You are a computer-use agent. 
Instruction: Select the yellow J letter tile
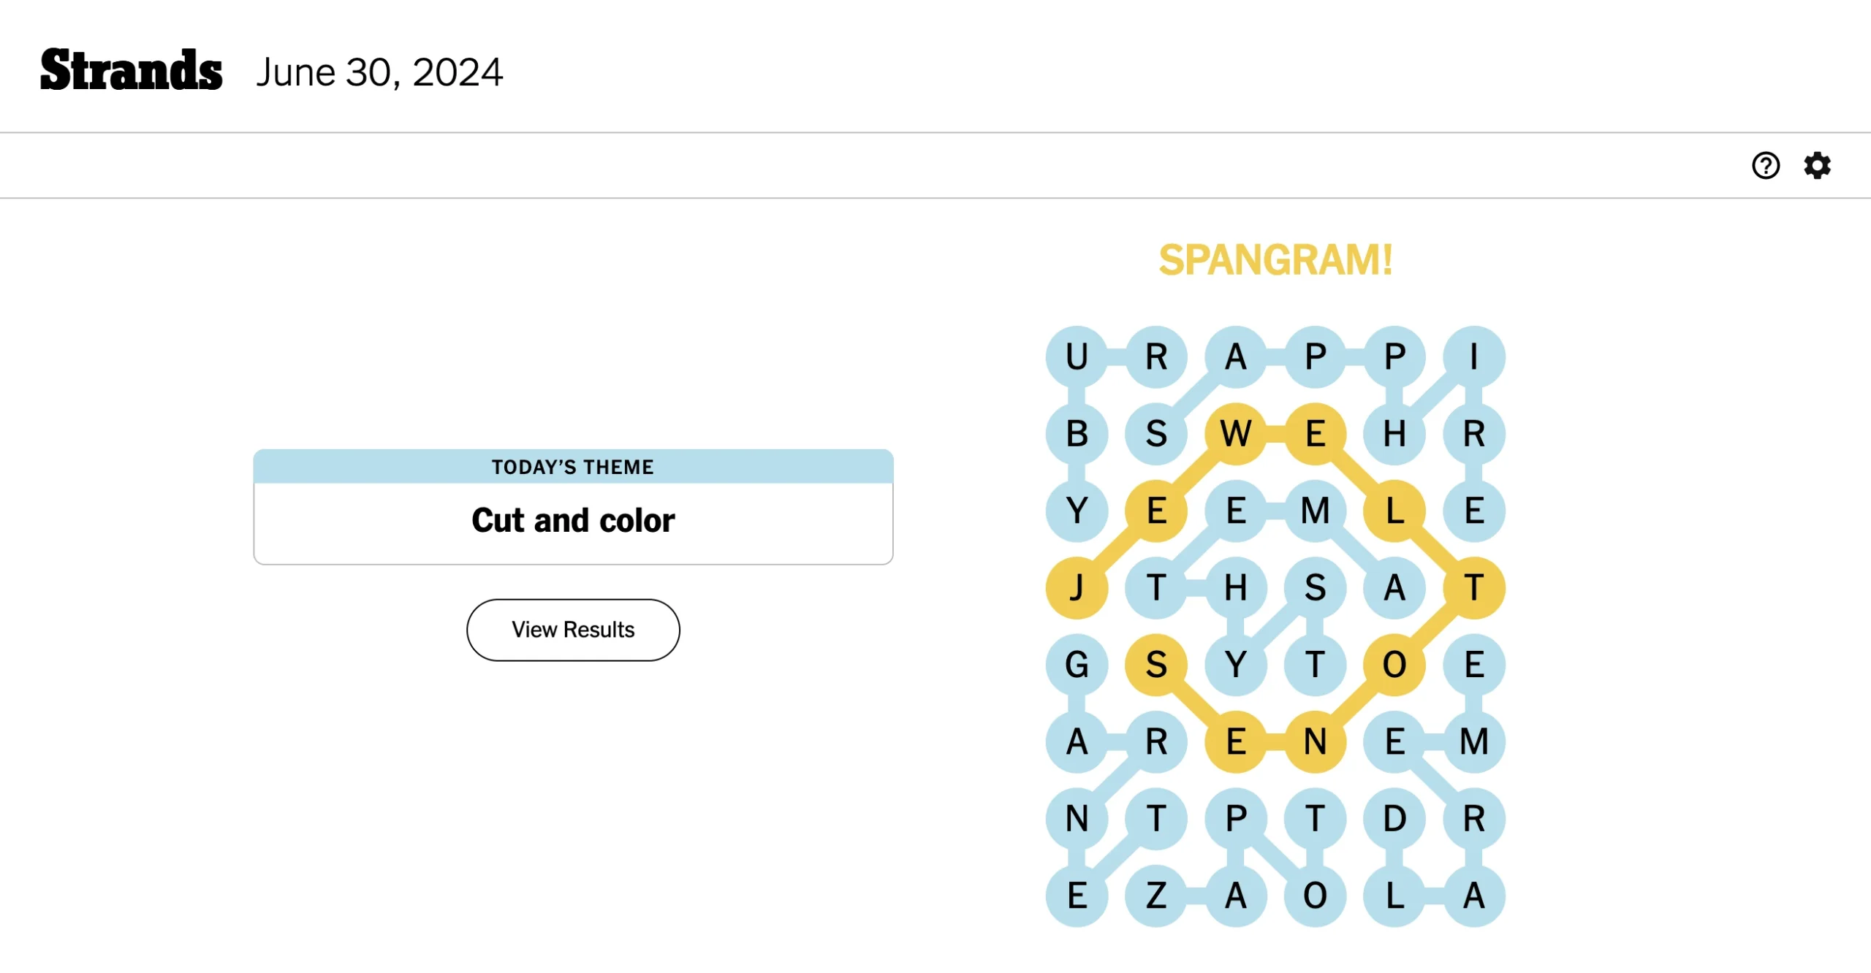click(1077, 587)
